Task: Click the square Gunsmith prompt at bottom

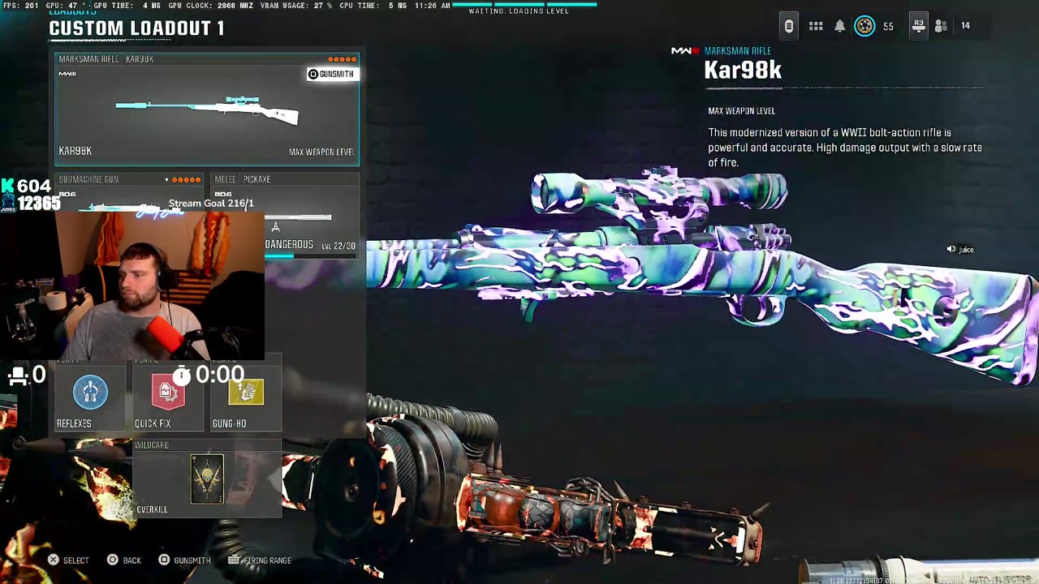Action: pos(184,560)
